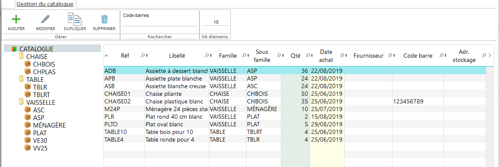This screenshot has height=167, width=499.
Task: Click the CHAISE folder icon
Action: tap(21, 56)
